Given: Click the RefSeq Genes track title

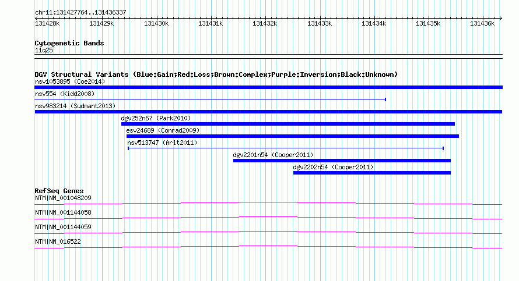Looking at the screenshot, I should point(59,191).
